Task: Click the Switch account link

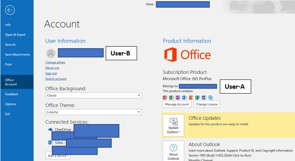Action: [x=56, y=79]
